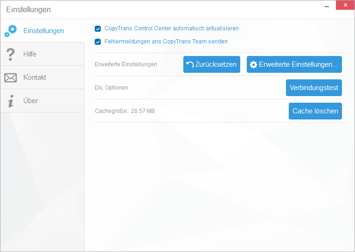Click the envelope Kontakt icon
355x252 pixels.
pyautogui.click(x=10, y=77)
